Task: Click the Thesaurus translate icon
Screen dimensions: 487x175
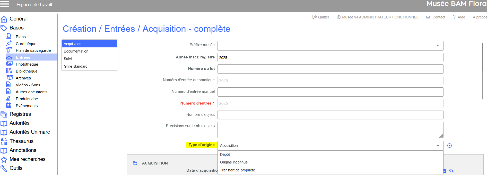Action: 4,141
